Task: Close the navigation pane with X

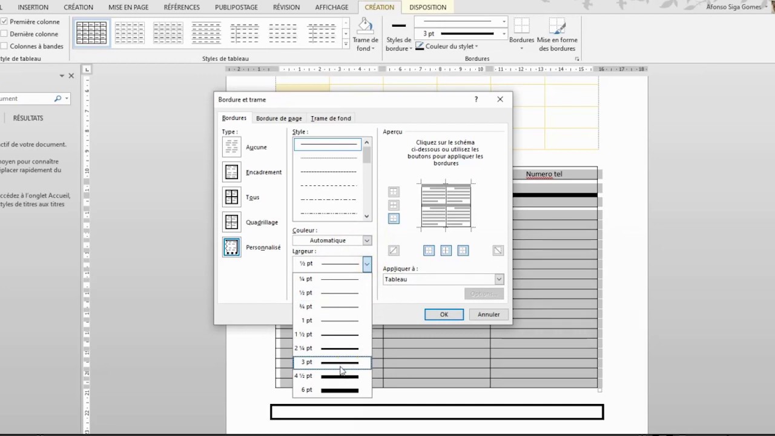Action: [x=71, y=76]
